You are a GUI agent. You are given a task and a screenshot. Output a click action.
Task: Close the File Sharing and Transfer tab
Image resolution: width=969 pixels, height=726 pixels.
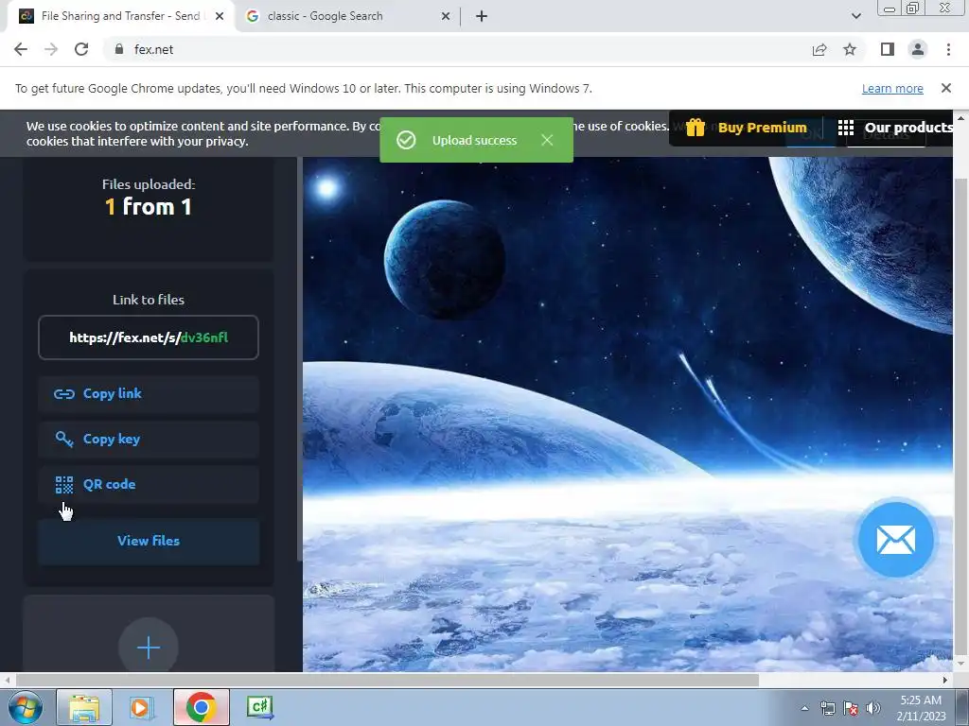point(220,16)
